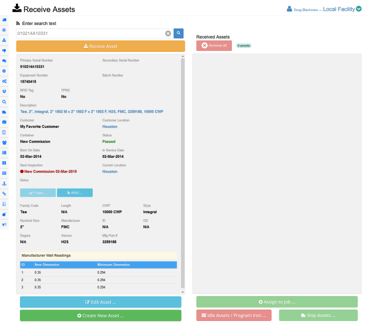This screenshot has height=325, width=369.
Task: Expand the Local Facility dropdown chevron
Action: 359,8
